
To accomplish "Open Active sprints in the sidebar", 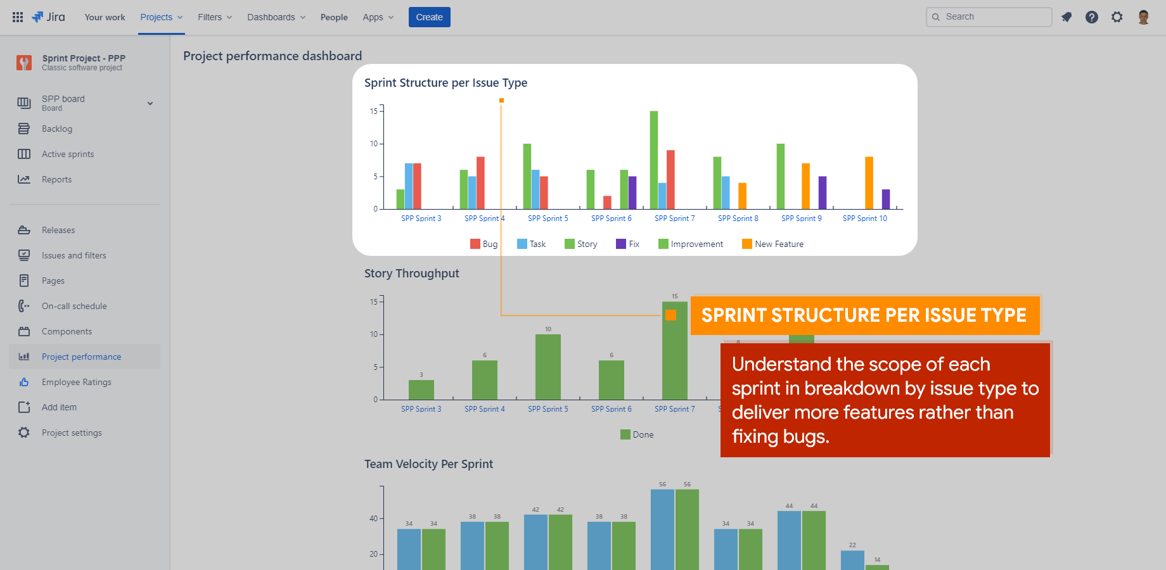I will pos(68,154).
